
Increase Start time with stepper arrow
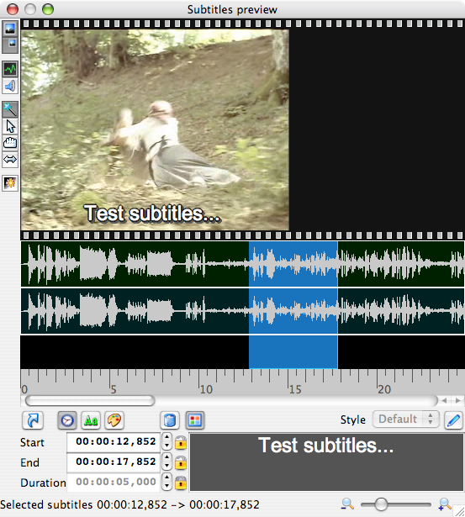pyautogui.click(x=166, y=437)
